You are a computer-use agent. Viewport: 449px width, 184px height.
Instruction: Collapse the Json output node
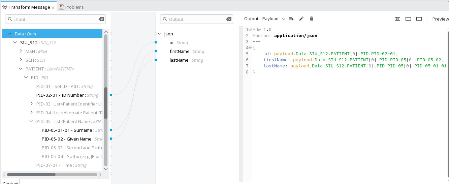[159, 34]
